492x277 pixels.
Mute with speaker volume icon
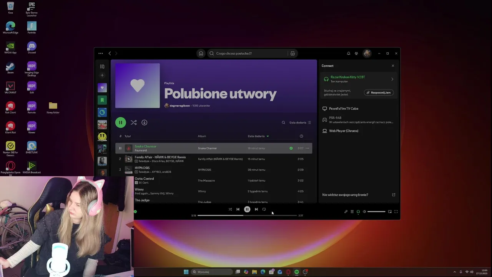click(x=364, y=212)
